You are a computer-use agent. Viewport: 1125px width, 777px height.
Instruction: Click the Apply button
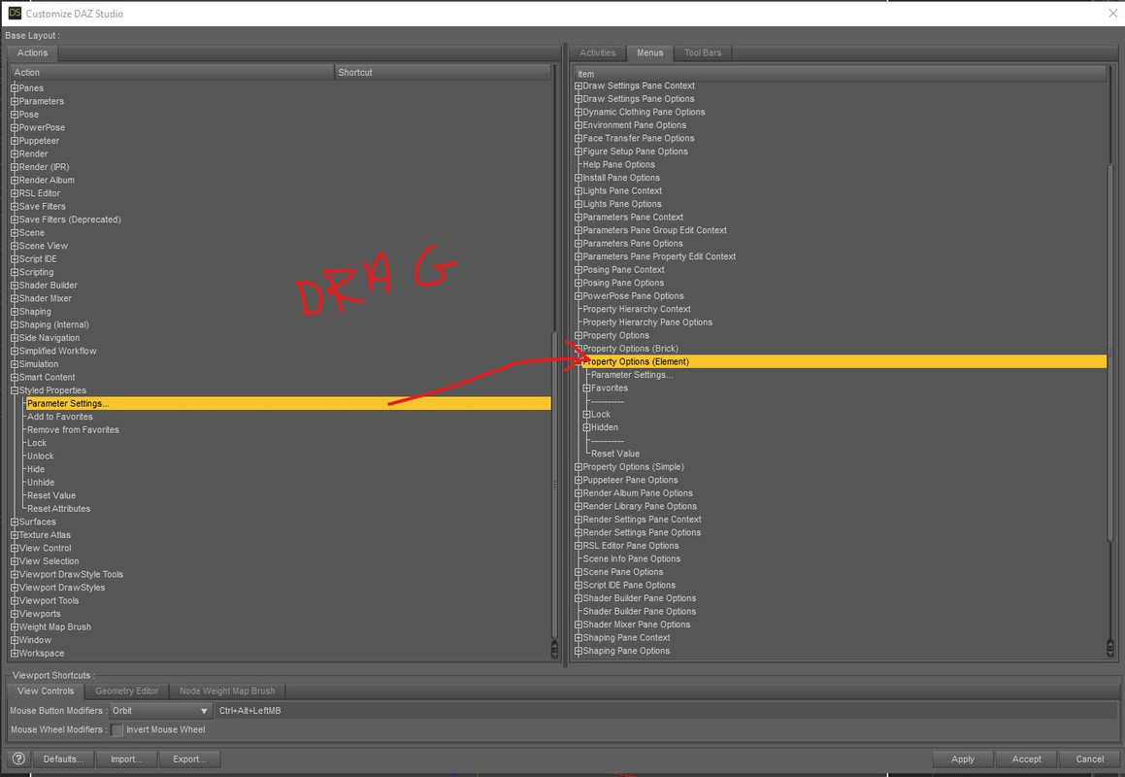963,760
